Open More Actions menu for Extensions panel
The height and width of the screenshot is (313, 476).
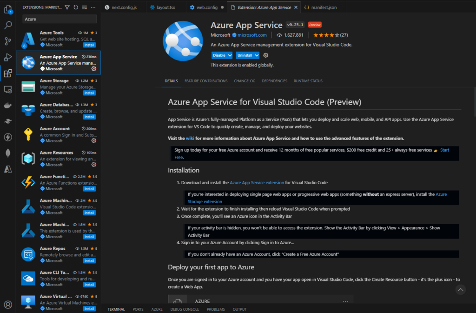(93, 7)
